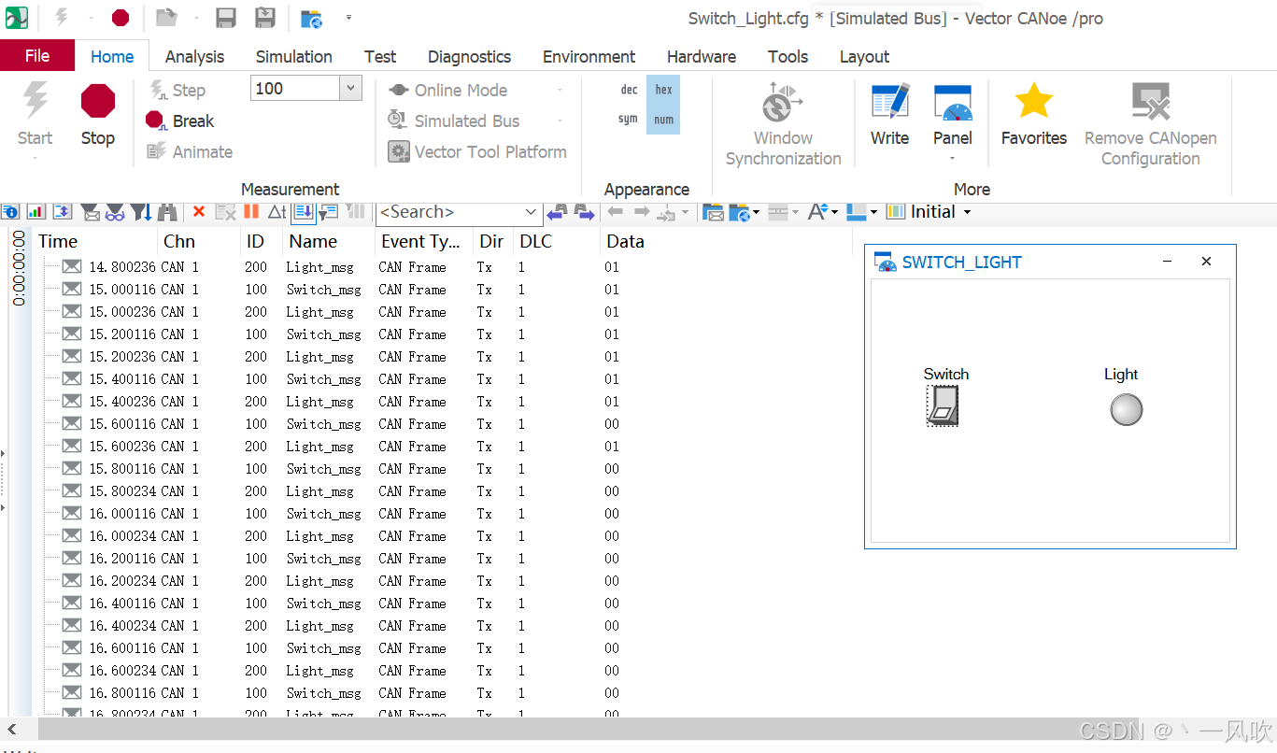Viewport: 1277px width, 753px height.
Task: Click the Save As icon in the title bar
Action: click(x=265, y=18)
